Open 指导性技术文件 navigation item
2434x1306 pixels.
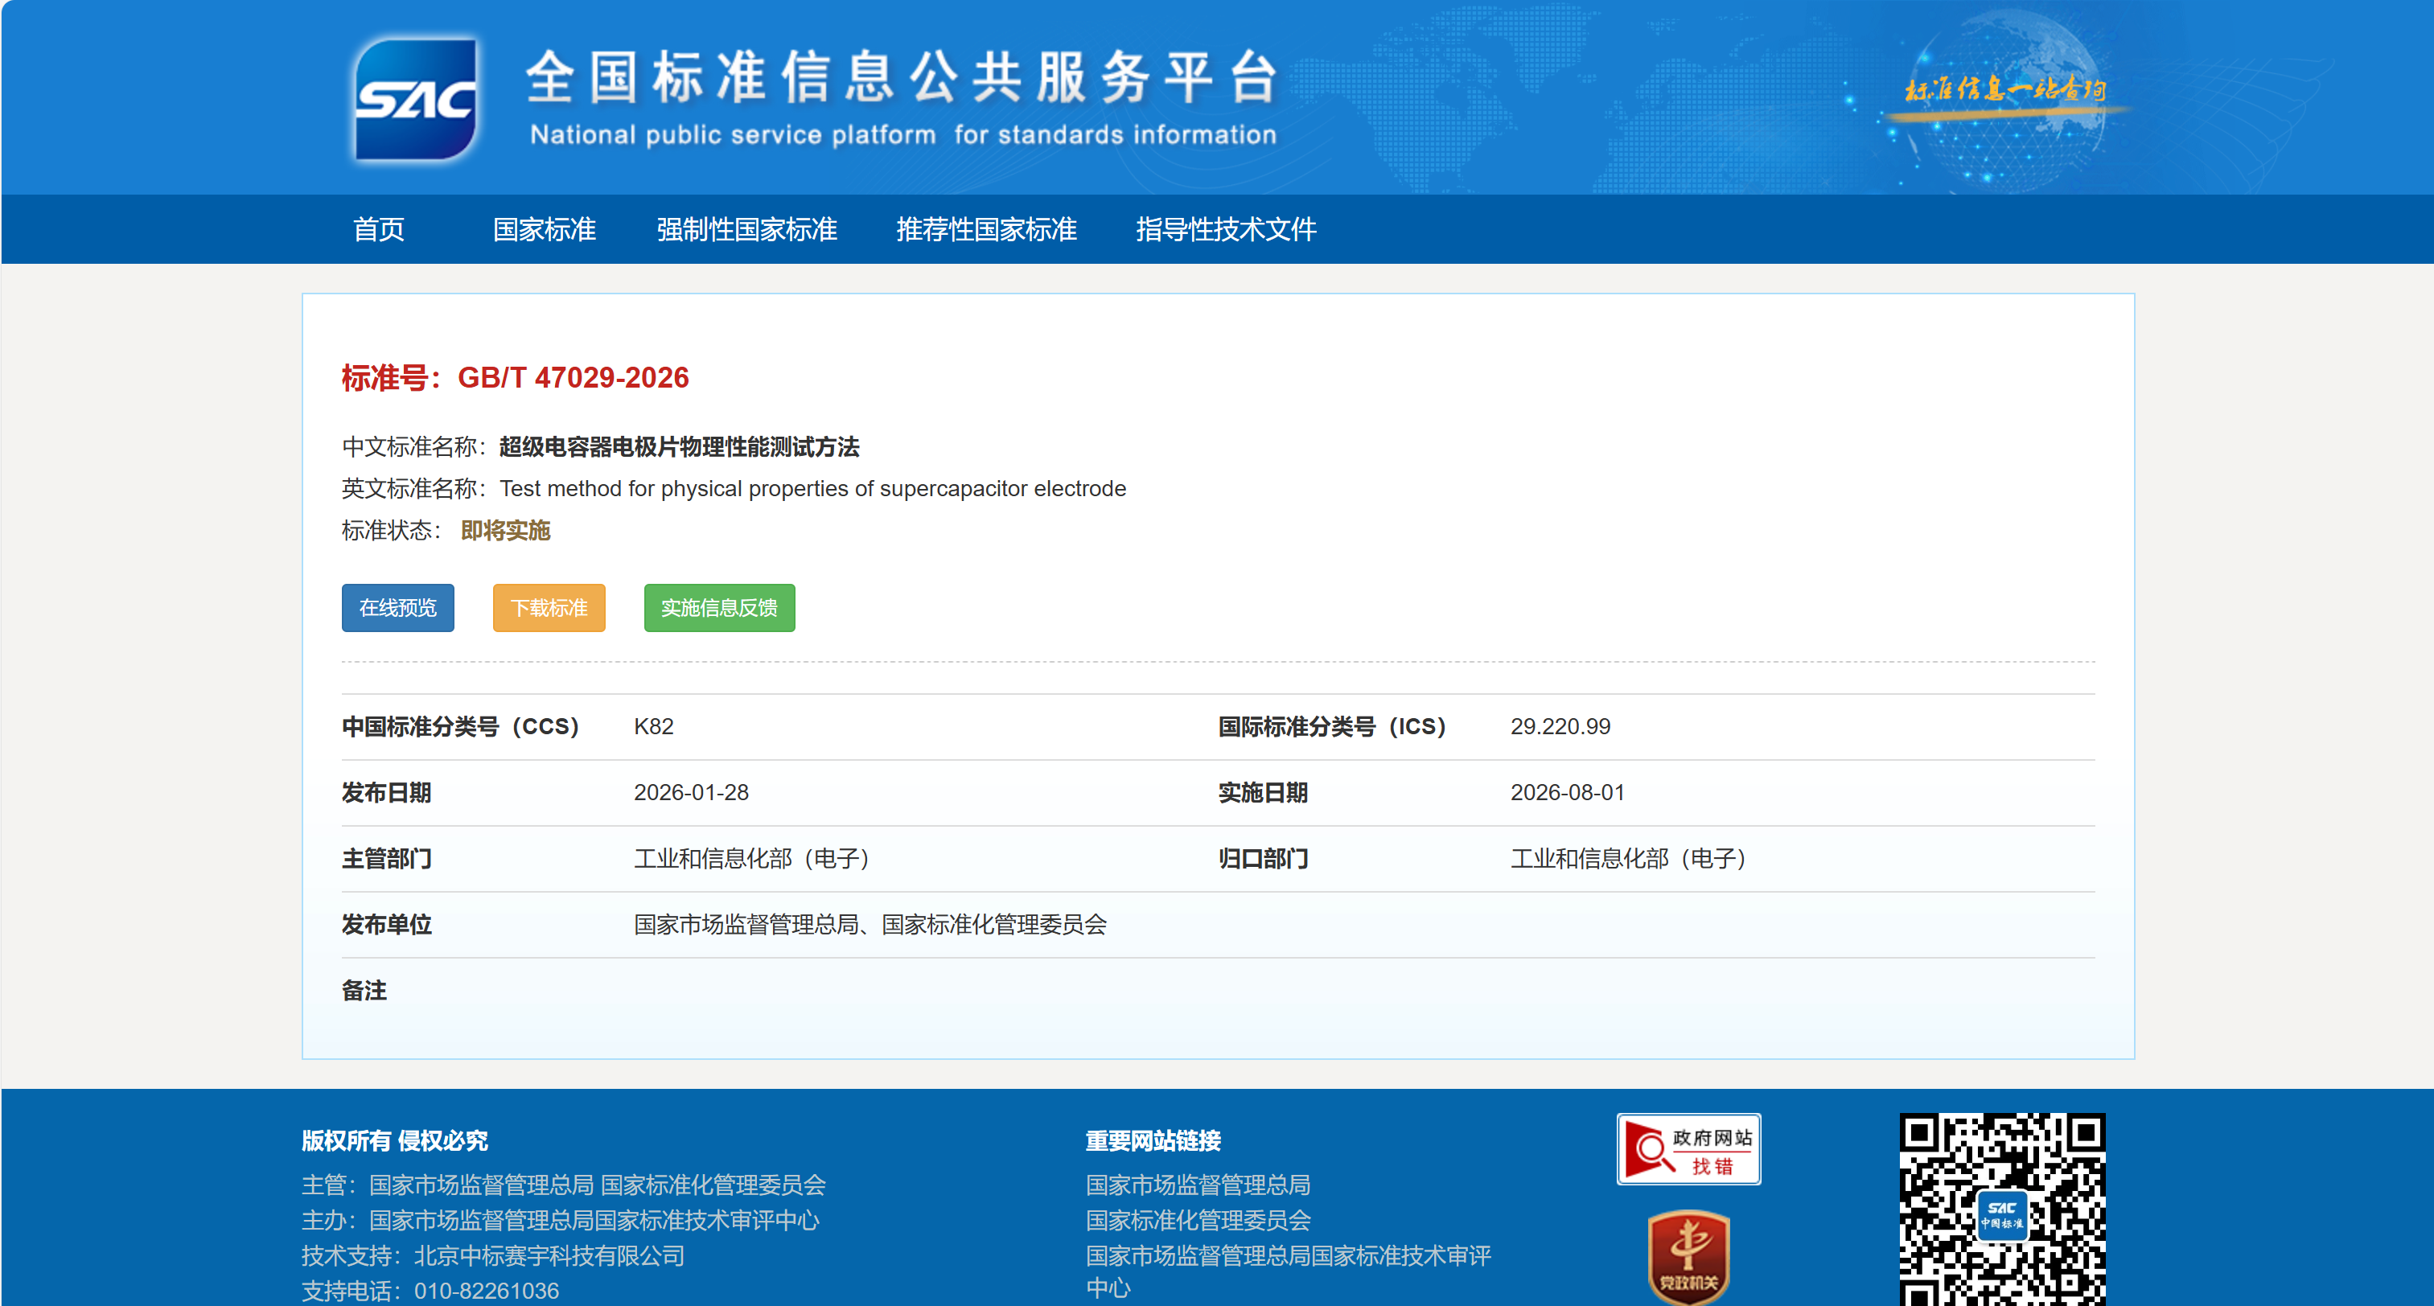pos(1226,230)
